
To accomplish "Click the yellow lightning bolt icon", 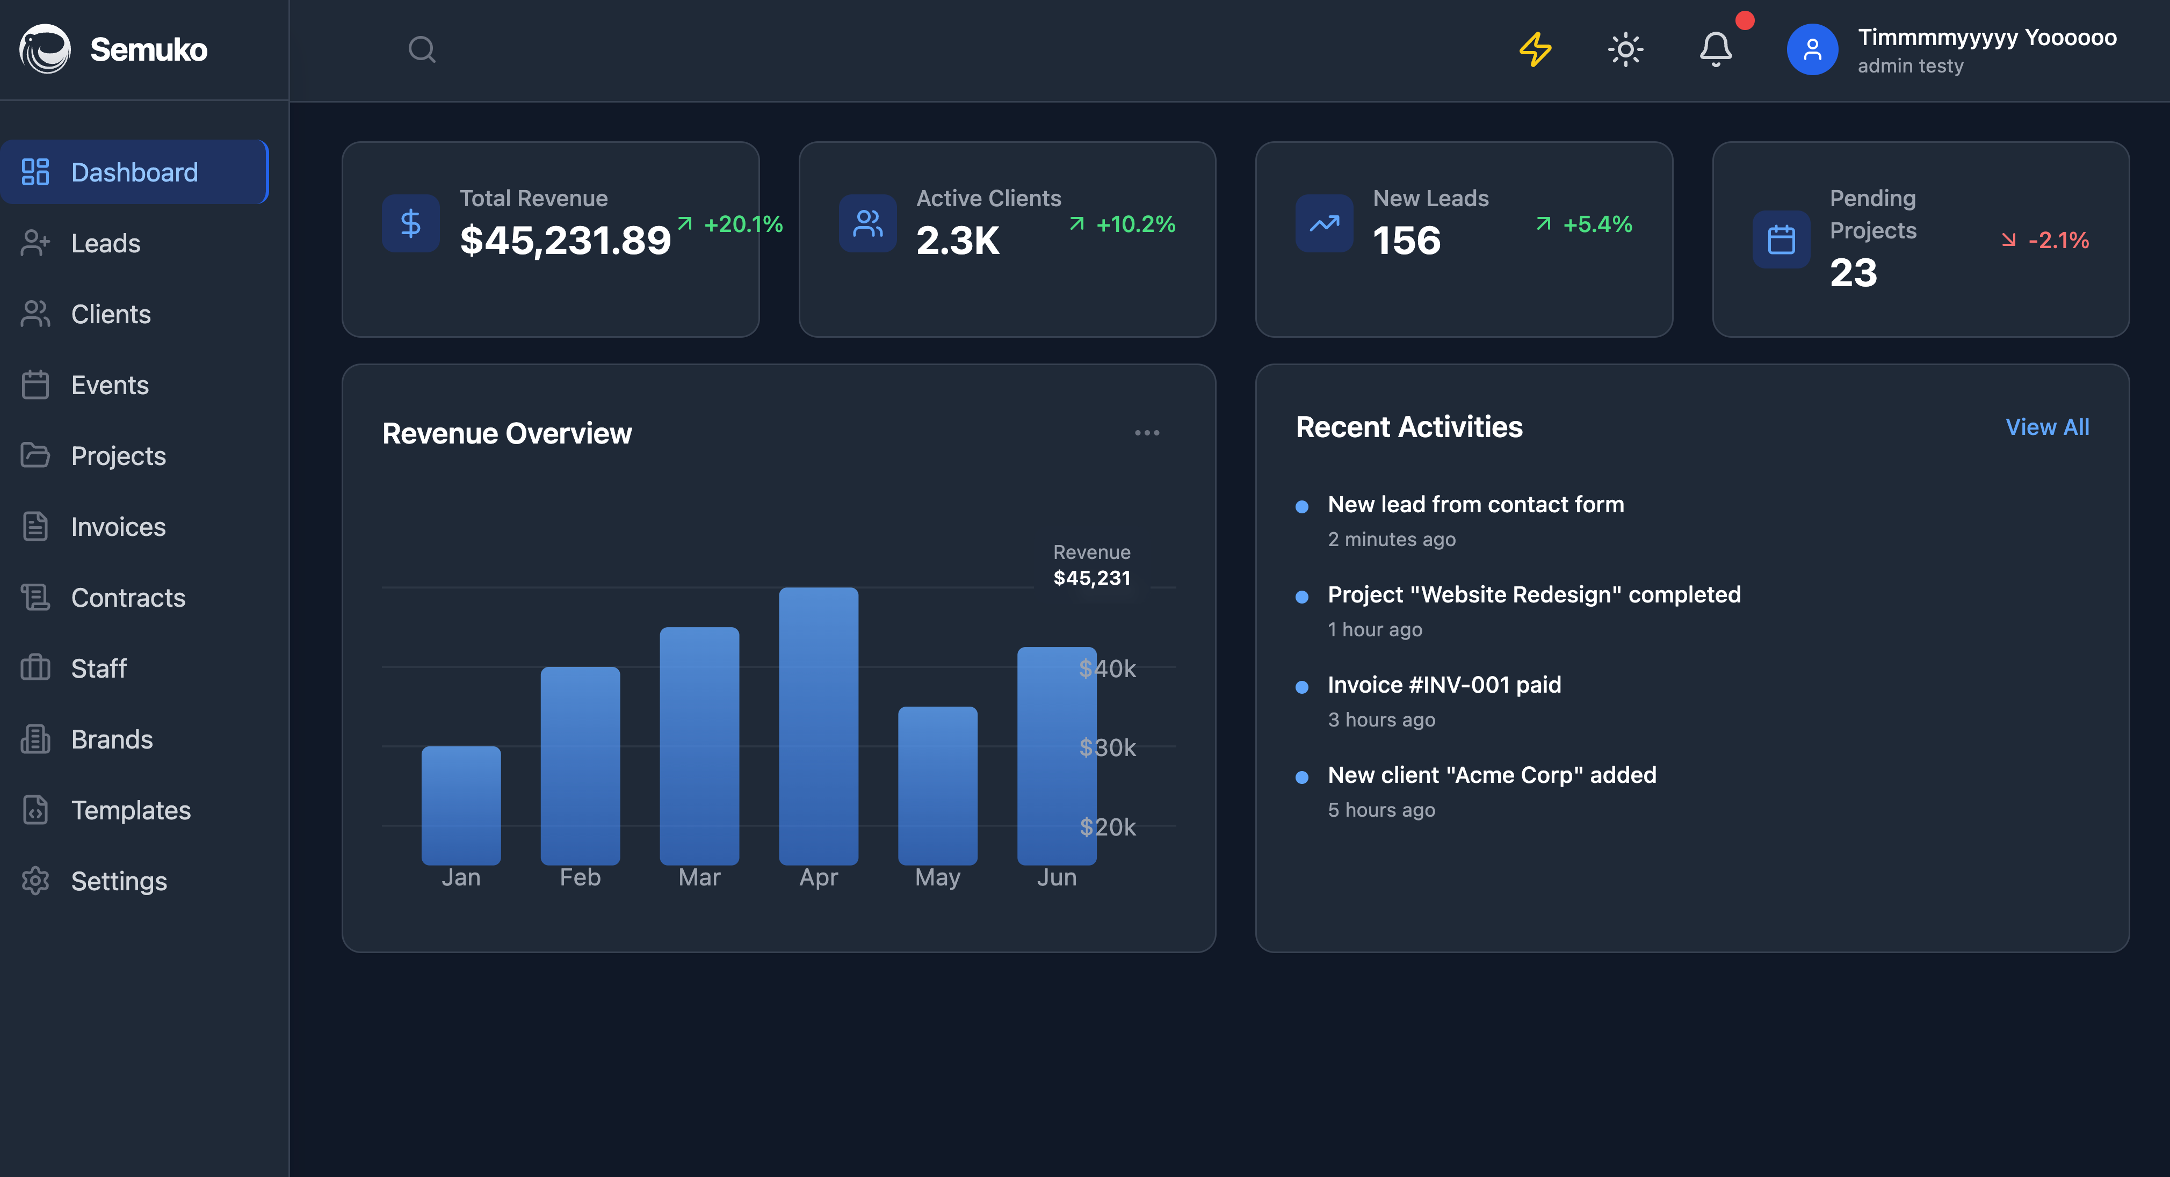I will click(x=1535, y=50).
